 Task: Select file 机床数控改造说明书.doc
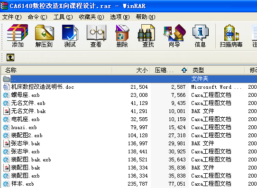[x=43, y=87]
